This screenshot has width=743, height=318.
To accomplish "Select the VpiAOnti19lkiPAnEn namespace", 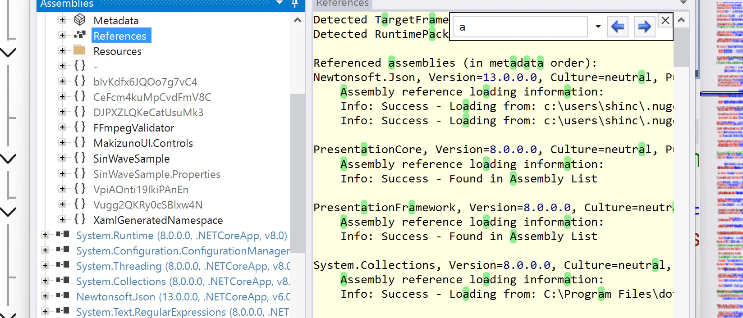I will [141, 190].
